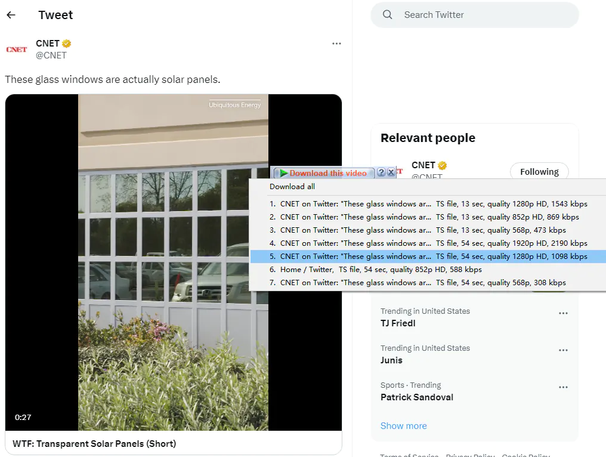Select the Home / Twitter 852p HD entry

pos(376,270)
